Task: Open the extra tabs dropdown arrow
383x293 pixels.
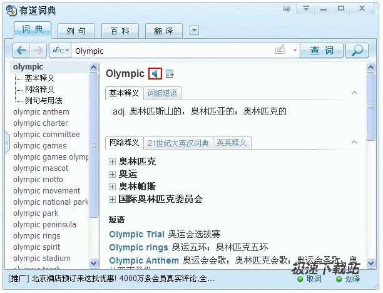Action: (x=194, y=30)
